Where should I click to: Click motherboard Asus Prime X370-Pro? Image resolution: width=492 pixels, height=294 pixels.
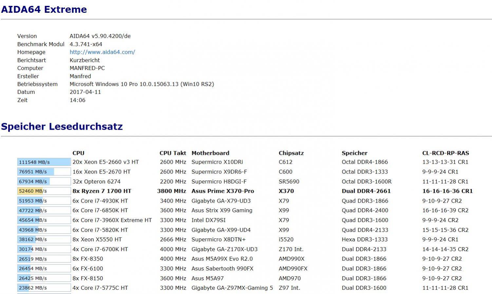tap(223, 191)
